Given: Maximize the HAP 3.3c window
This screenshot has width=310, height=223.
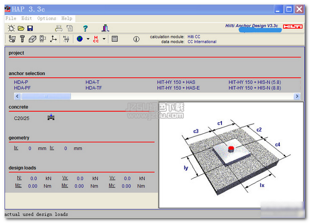Looking at the screenshot, I should click(x=289, y=9).
